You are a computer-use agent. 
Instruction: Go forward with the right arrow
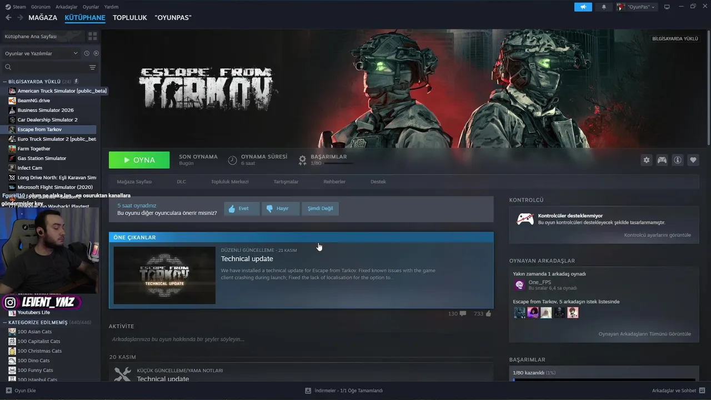click(x=20, y=18)
